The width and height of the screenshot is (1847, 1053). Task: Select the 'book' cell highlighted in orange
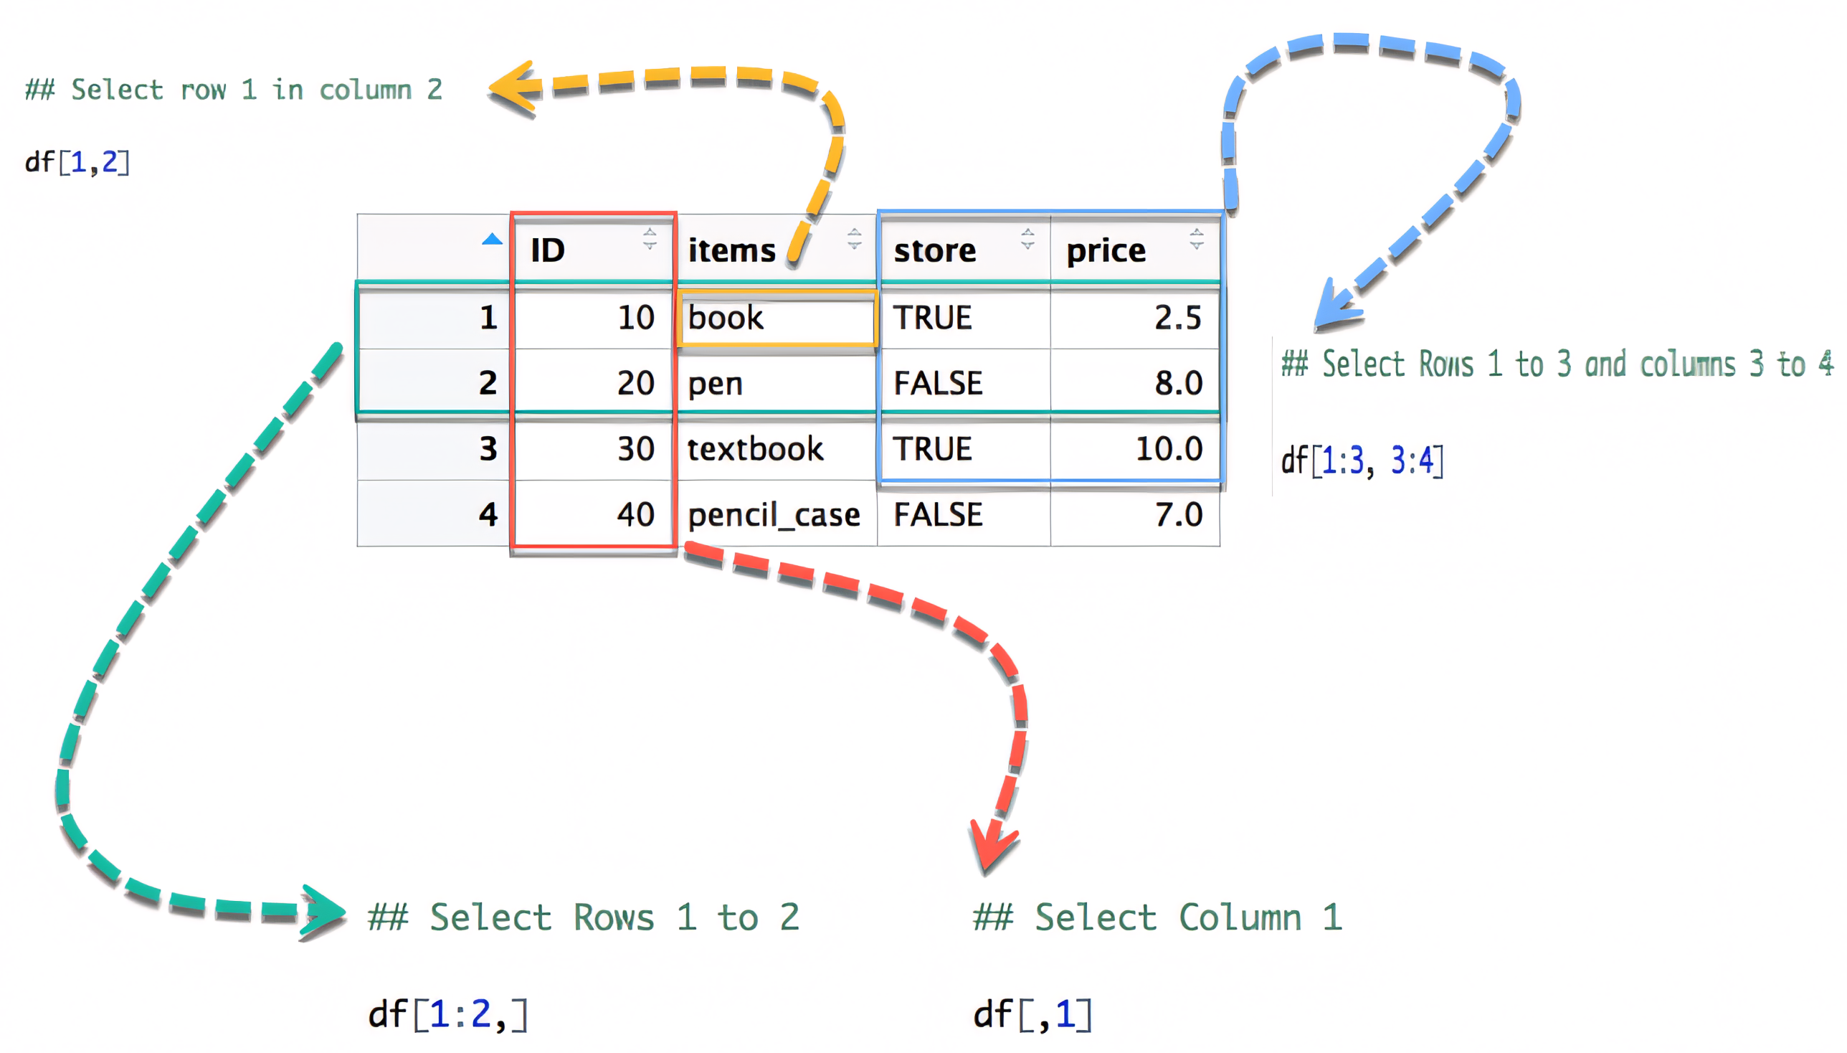(x=777, y=318)
